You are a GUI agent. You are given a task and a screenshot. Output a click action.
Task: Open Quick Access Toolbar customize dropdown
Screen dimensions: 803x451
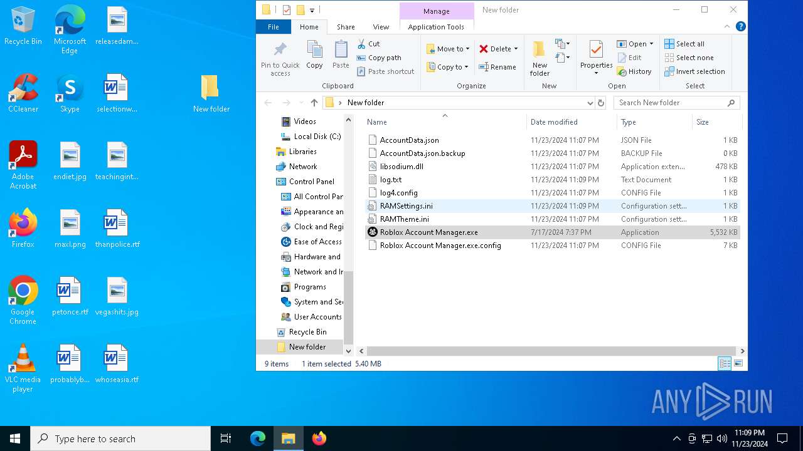pos(312,10)
